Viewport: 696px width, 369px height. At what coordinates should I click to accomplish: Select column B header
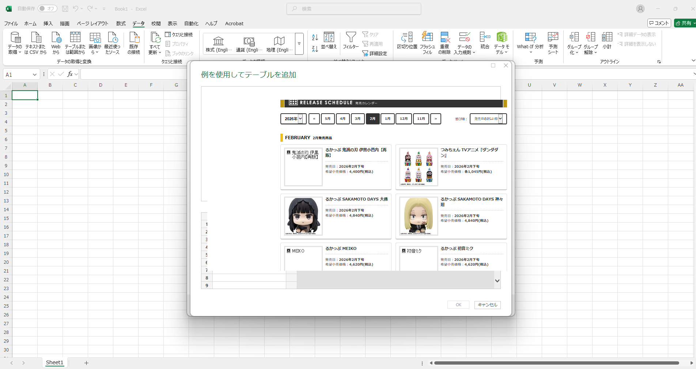pyautogui.click(x=50, y=85)
